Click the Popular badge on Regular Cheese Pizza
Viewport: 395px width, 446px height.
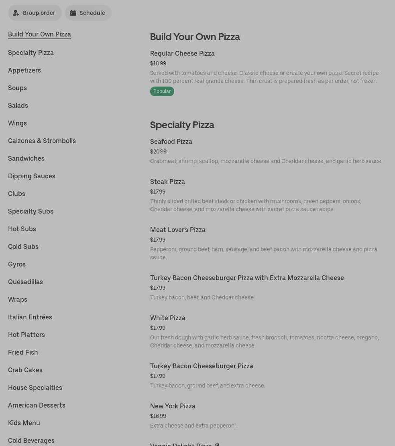(162, 91)
